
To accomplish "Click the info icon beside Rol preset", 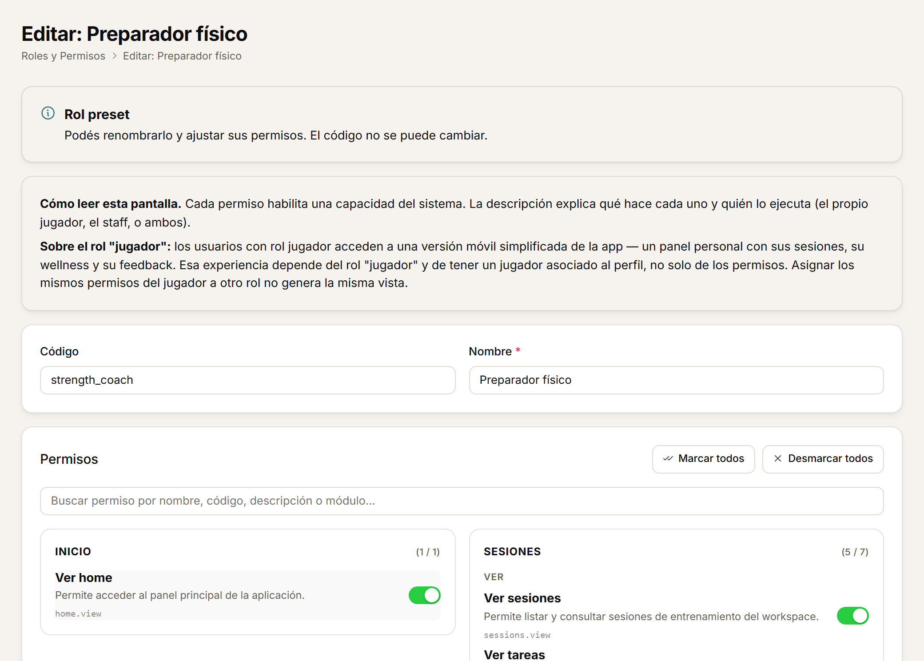I will coord(48,113).
